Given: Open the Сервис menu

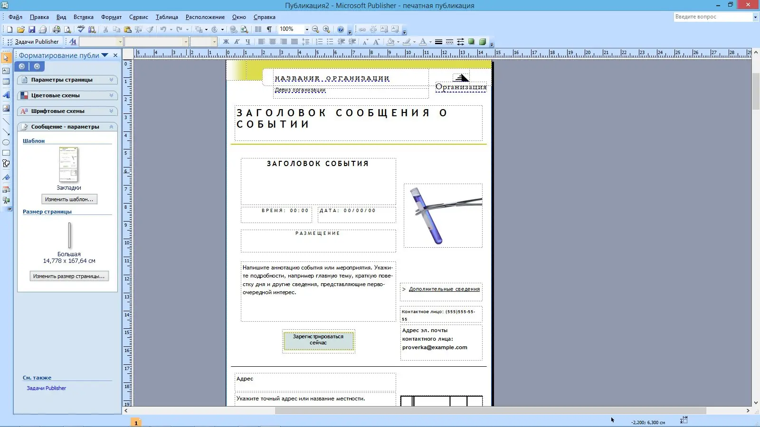Looking at the screenshot, I should point(139,17).
